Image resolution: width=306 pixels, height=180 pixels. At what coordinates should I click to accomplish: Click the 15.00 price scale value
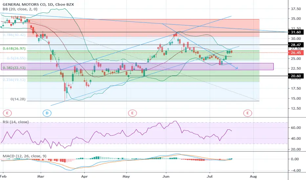296,99
